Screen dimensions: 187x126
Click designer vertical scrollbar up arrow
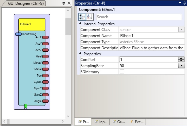pos(68,11)
